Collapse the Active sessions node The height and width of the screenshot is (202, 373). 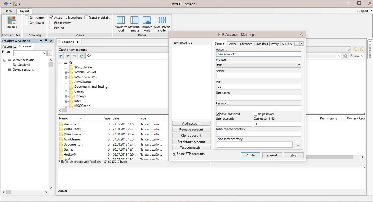[5, 60]
